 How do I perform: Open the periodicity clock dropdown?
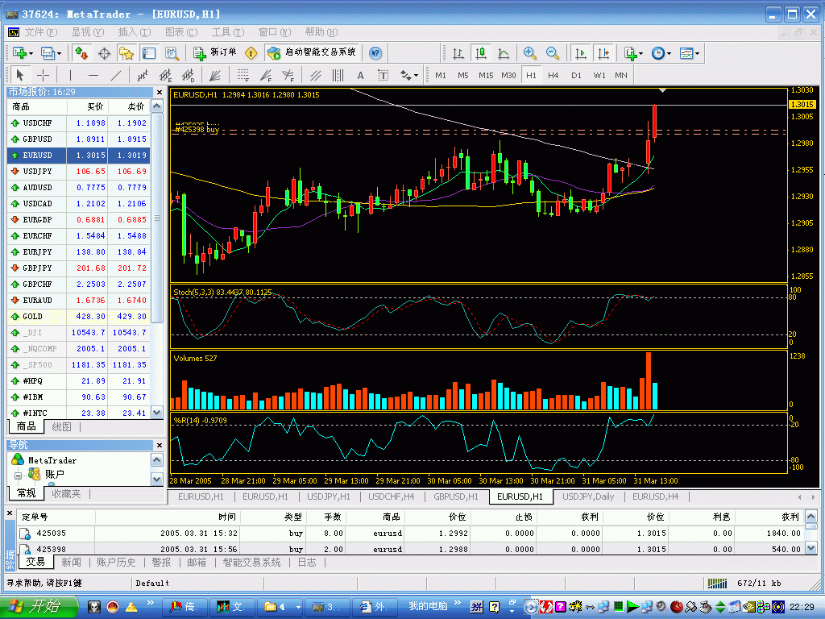[x=661, y=53]
